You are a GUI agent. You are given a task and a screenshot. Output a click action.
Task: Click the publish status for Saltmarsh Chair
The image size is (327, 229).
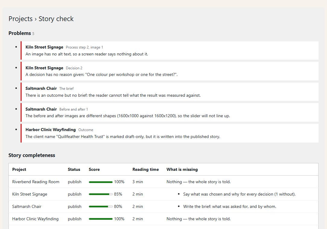(75, 206)
